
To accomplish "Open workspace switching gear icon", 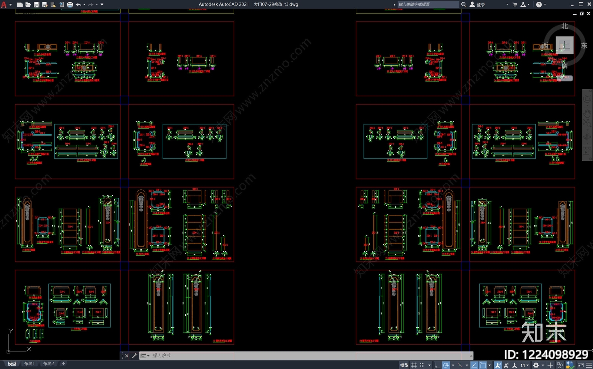I will (536, 365).
